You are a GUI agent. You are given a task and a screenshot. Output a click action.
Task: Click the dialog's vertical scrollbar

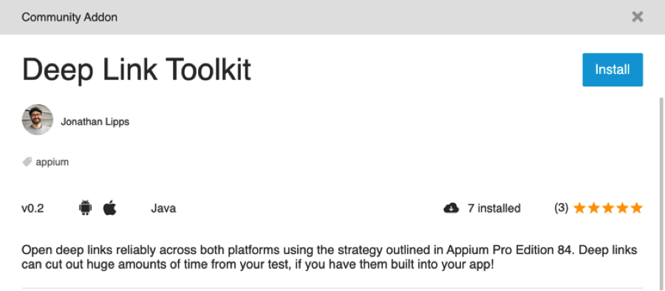click(x=661, y=193)
